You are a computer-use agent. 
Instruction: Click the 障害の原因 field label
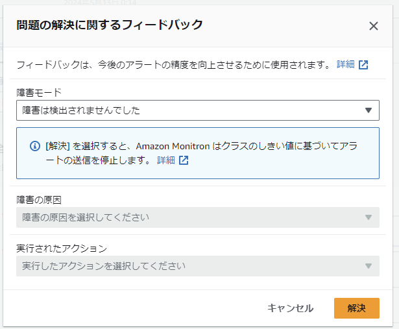(39, 199)
